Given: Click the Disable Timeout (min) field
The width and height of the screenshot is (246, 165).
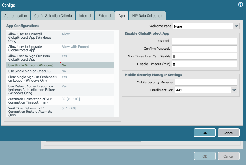Looking at the screenshot, I should tap(205, 64).
